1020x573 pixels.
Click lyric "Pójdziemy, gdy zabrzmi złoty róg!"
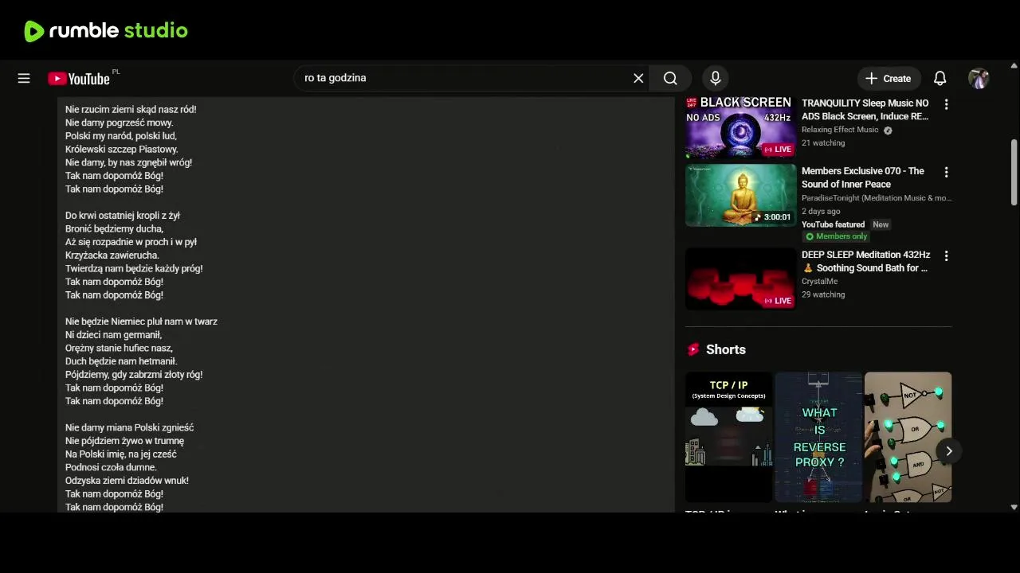point(134,375)
